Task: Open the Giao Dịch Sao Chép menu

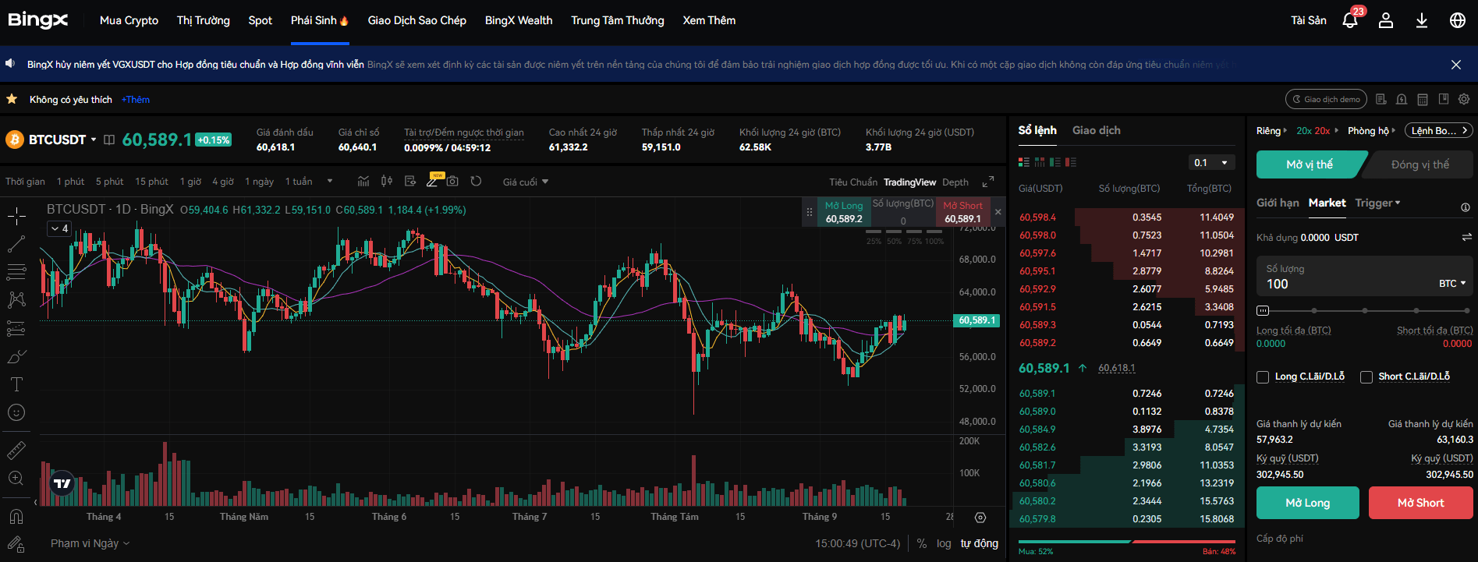Action: click(416, 20)
